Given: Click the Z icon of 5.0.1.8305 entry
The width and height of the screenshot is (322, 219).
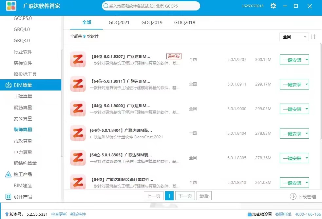Looking at the screenshot, I should [x=78, y=158].
